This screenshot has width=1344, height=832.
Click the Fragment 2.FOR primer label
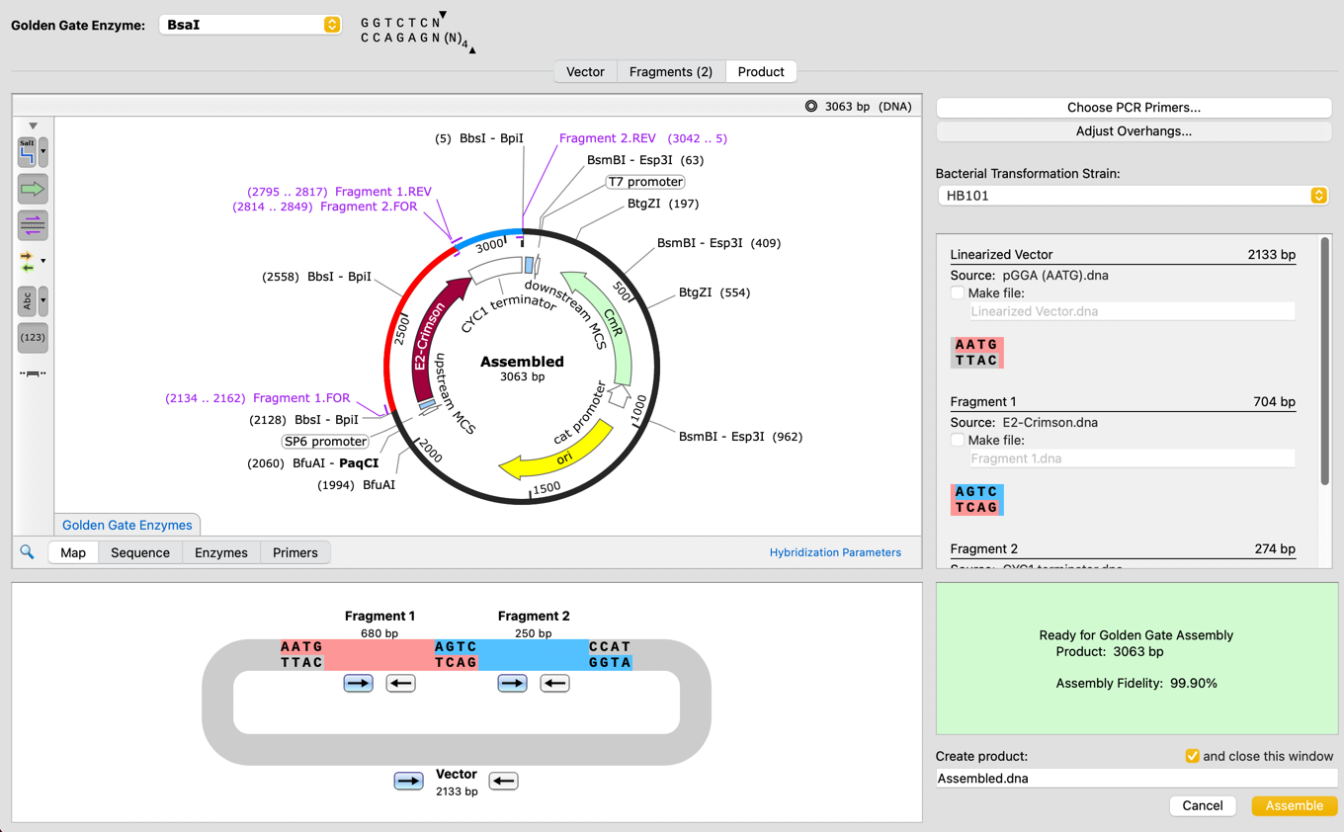click(x=325, y=207)
